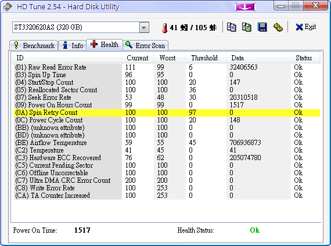Viewport: 331px width, 246px height.
Task: Click data value 205074780
Action: click(245, 158)
